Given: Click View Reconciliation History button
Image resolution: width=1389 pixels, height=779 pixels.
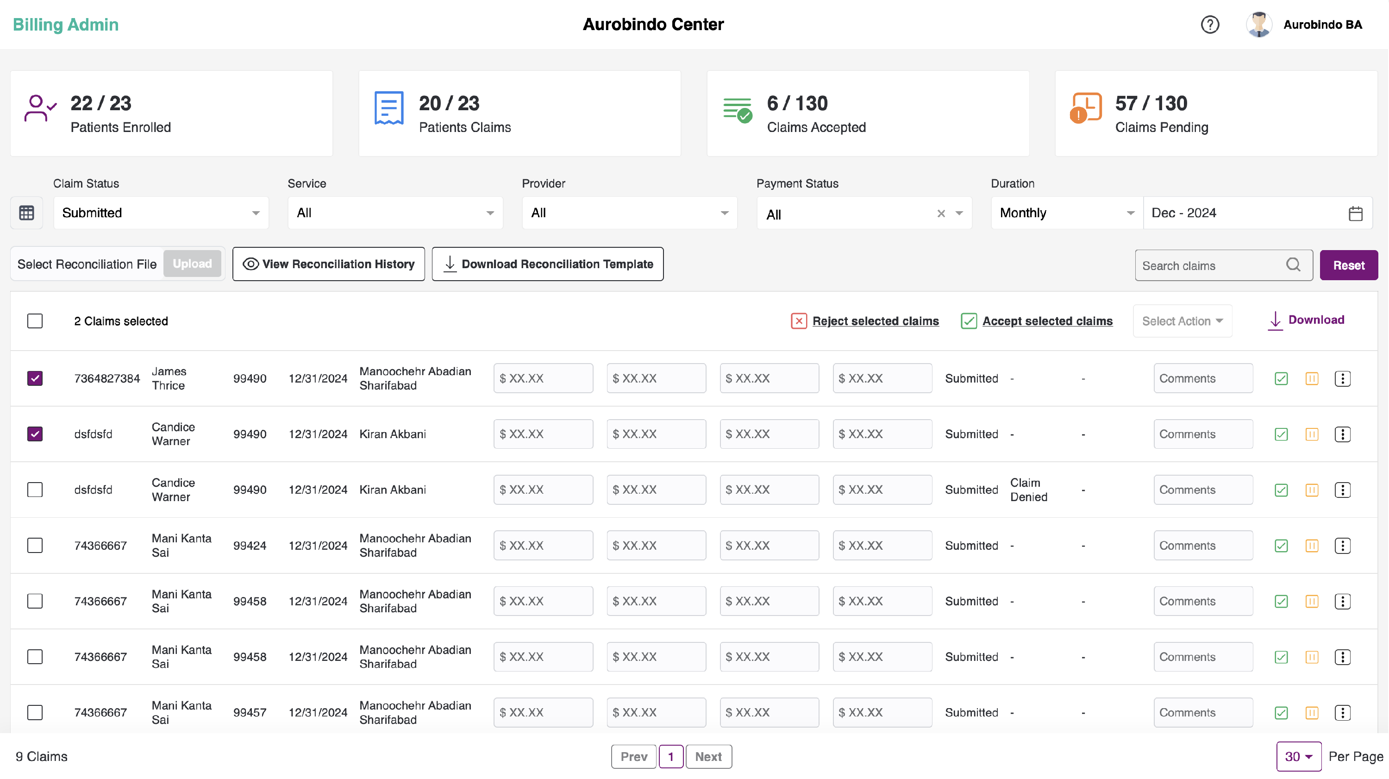Looking at the screenshot, I should (328, 264).
